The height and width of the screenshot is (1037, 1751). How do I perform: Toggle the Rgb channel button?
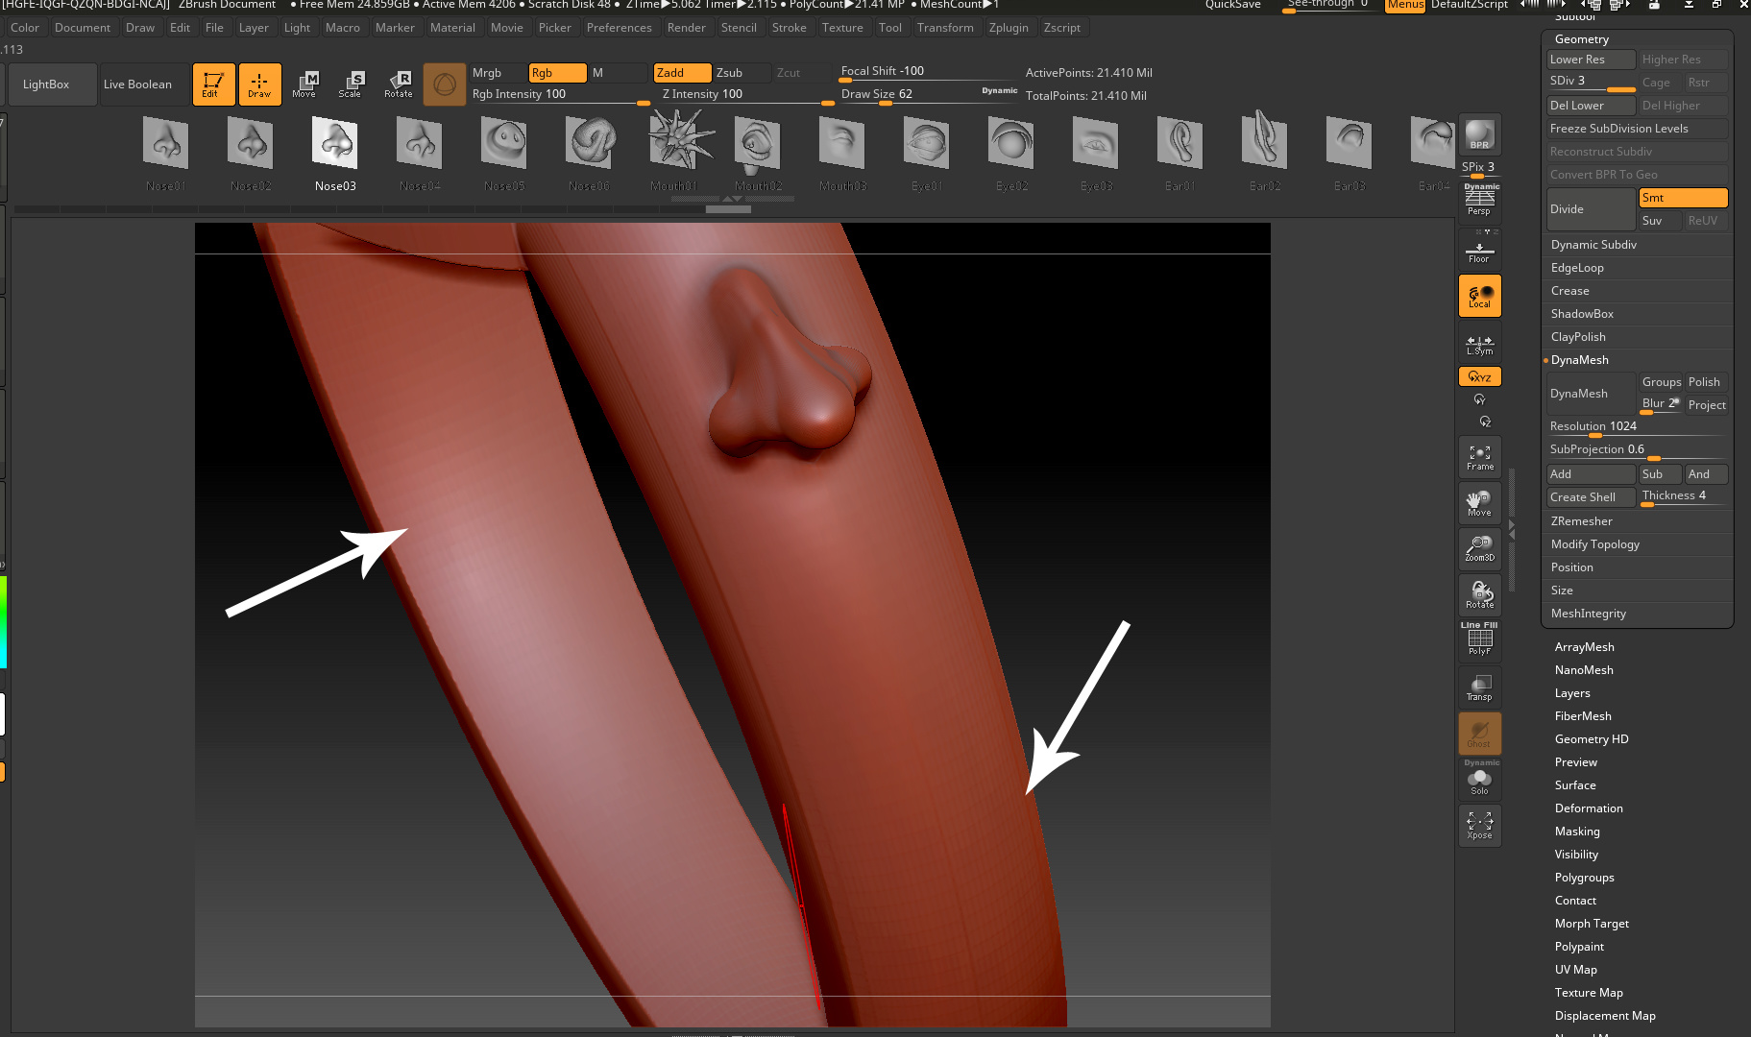point(557,73)
